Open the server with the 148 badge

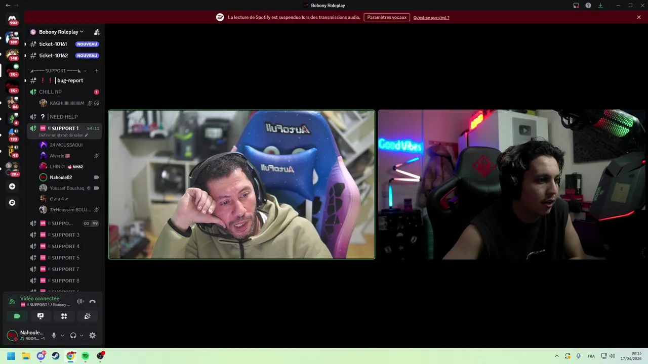tap(12, 54)
